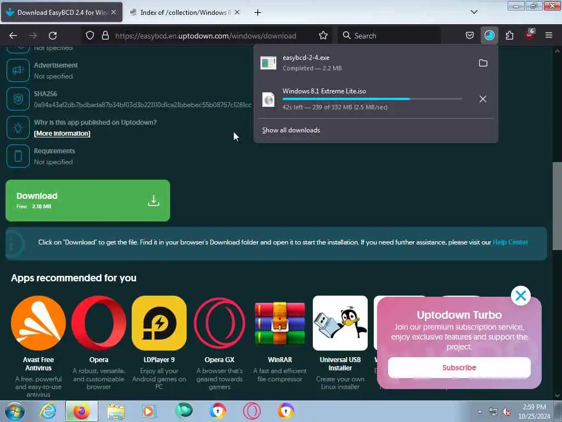Open the media player taskbar icon

pyautogui.click(x=148, y=411)
